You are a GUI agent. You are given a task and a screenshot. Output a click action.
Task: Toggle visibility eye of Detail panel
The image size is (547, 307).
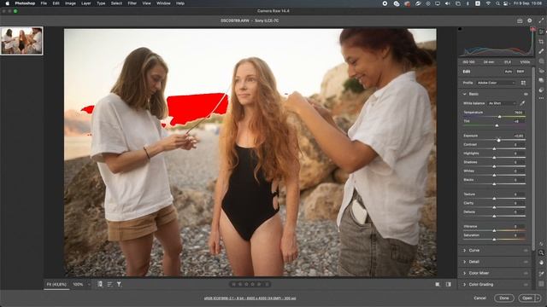[x=526, y=262]
